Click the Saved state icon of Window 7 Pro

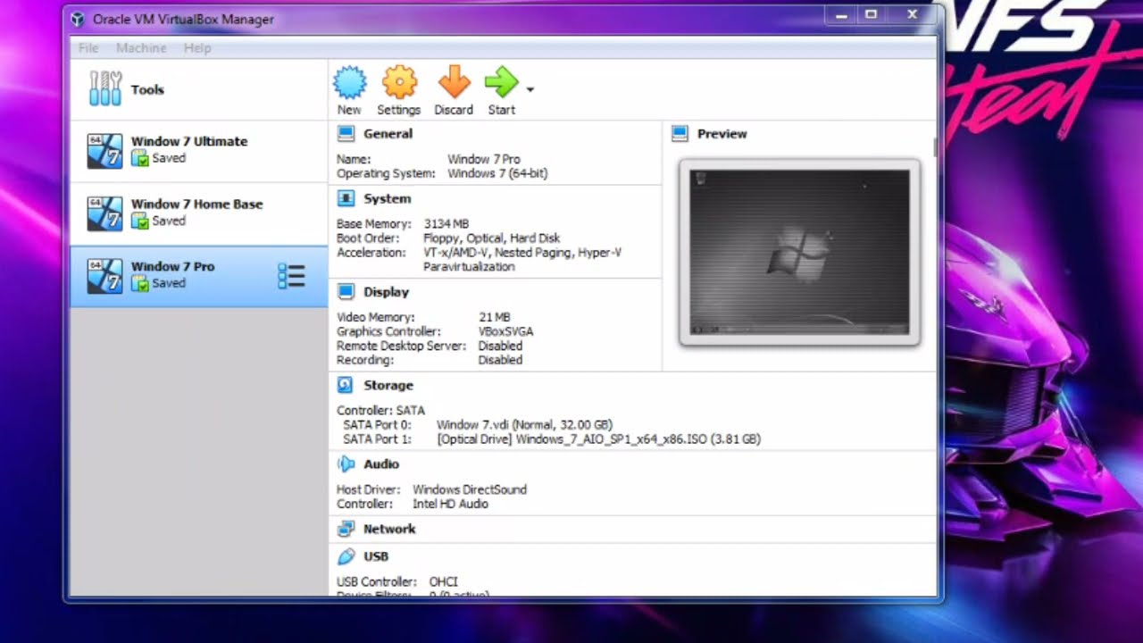(x=139, y=283)
